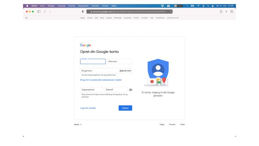Open the iCloud bookmark

tap(90, 18)
